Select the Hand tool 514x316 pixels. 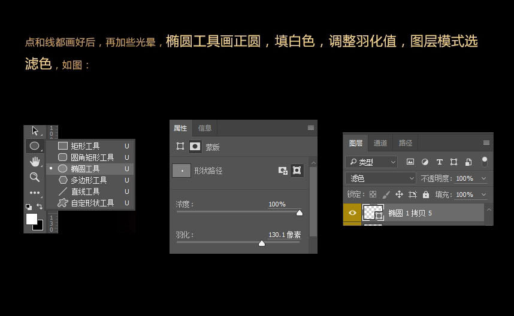(35, 162)
